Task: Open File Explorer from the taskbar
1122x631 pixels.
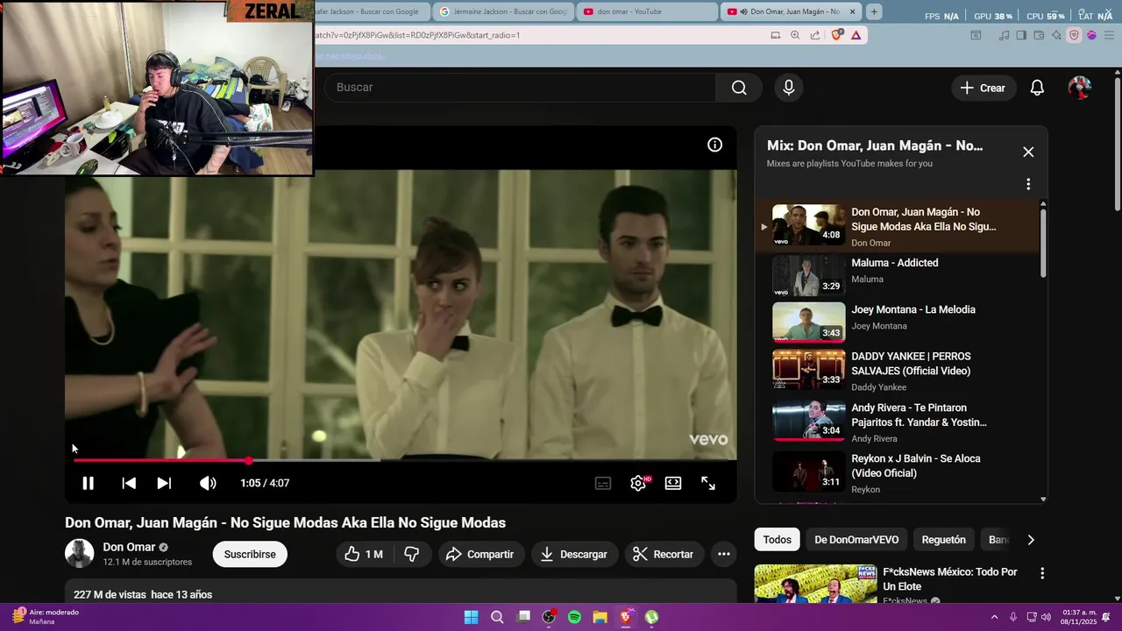Action: (x=600, y=617)
